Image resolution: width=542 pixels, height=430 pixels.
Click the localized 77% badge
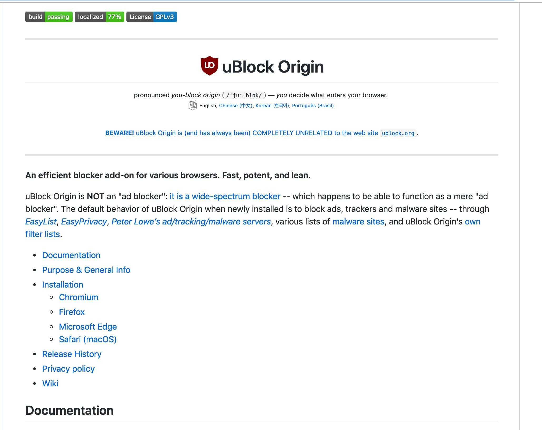point(99,17)
